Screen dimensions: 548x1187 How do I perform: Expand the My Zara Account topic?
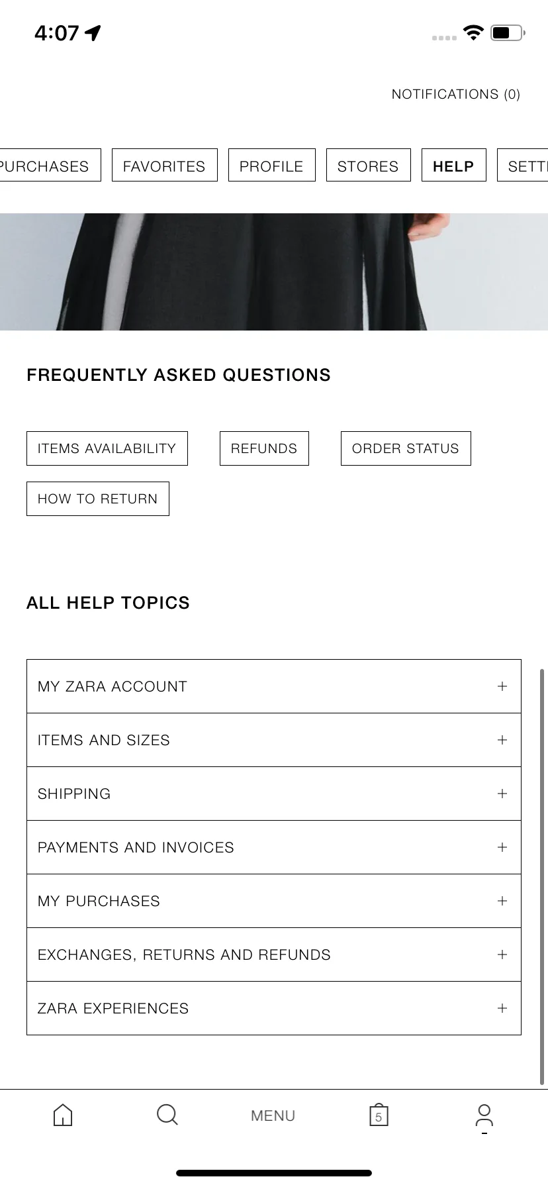[x=274, y=686]
